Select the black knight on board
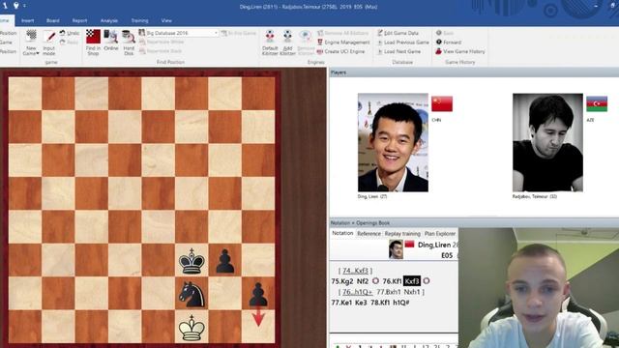Screen dimensions: 619x348 192,294
